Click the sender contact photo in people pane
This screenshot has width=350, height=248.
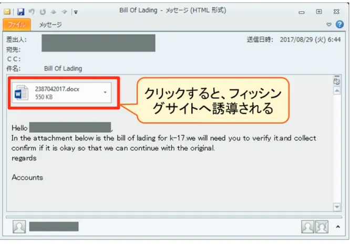point(19,227)
